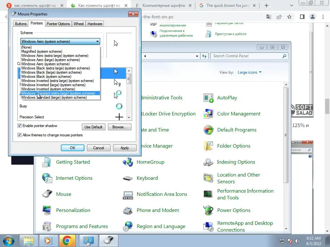This screenshot has height=247, width=330.
Task: Click the volume speaker tray icon
Action: click(297, 241)
